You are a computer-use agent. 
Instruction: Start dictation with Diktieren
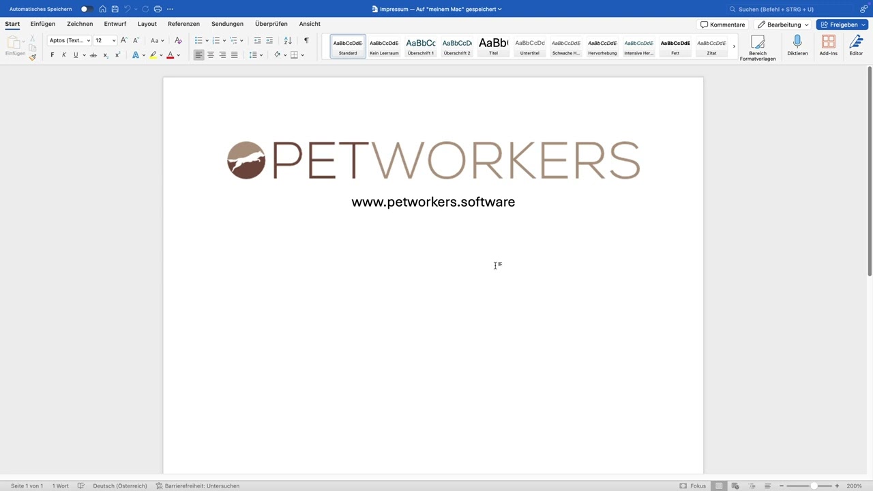pyautogui.click(x=797, y=46)
